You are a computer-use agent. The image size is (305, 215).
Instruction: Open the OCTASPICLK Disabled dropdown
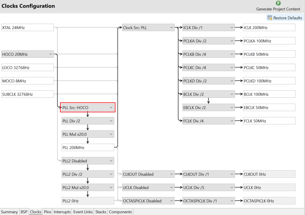[x=171, y=201]
